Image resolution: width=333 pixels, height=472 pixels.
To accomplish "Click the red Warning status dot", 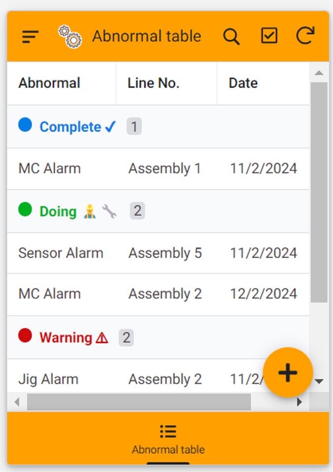I will click(25, 336).
